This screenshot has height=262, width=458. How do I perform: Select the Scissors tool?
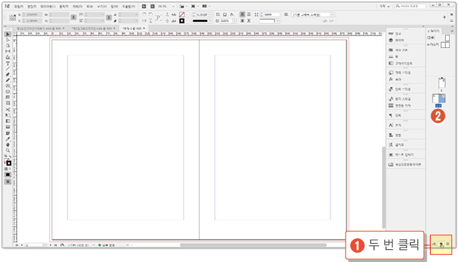tap(8, 110)
